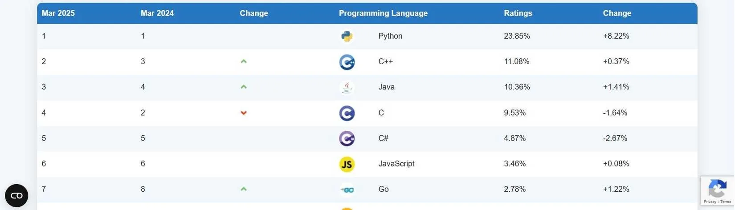Click the C# logo icon
The image size is (735, 210).
coord(347,138)
